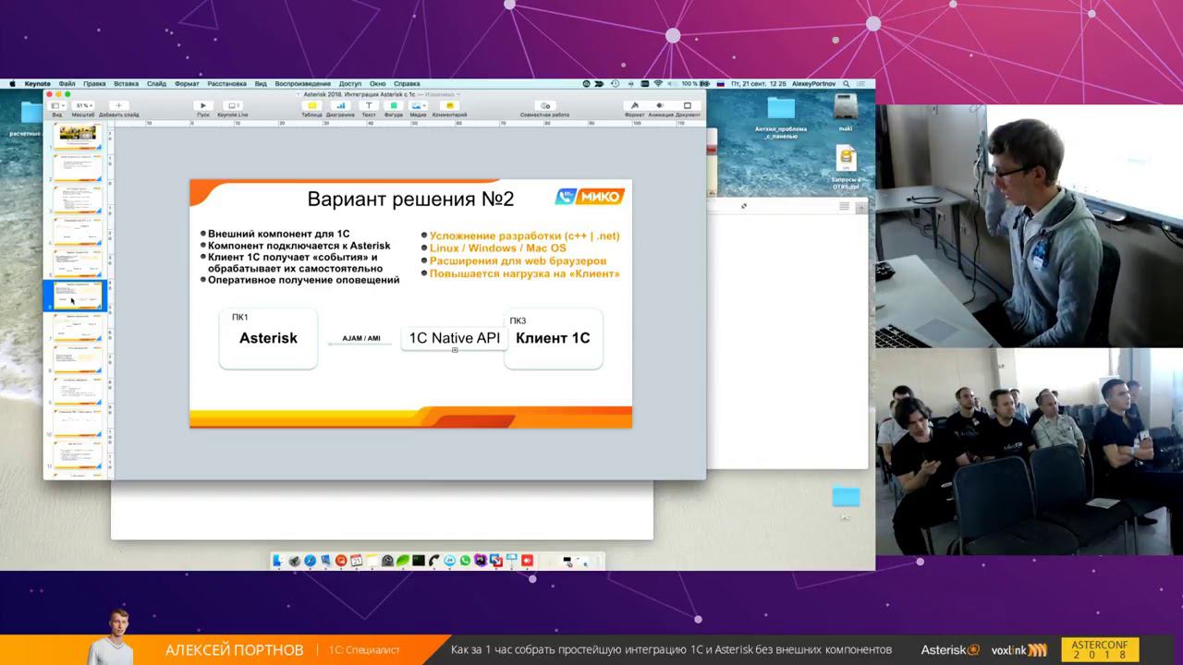Insert a chart with Диаграмма icon

(340, 106)
